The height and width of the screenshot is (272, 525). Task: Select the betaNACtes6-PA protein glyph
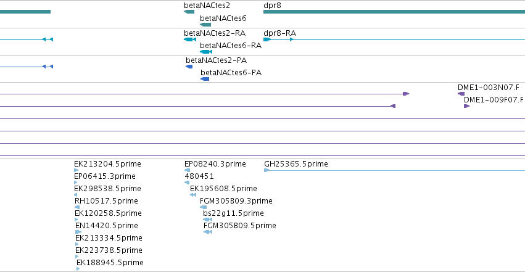click(205, 79)
